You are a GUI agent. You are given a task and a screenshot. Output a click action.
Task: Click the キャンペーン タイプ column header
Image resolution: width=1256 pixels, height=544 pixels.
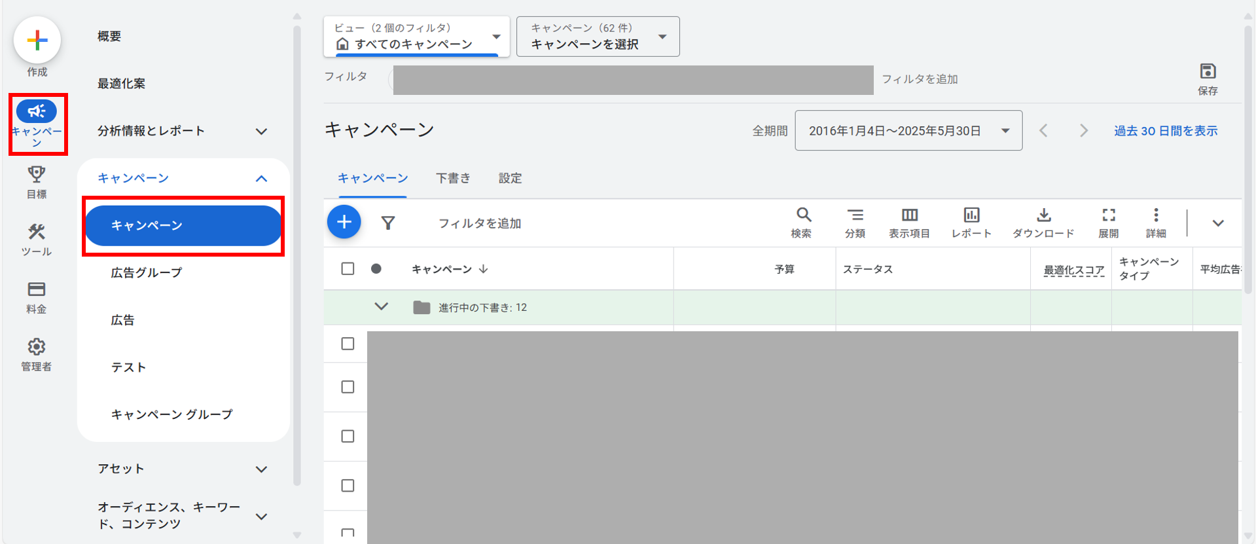(1149, 268)
